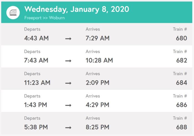Click the arrow beside the 7:43 AM departure
Viewport: 194px width, 136px height.
pyautogui.click(x=68, y=61)
